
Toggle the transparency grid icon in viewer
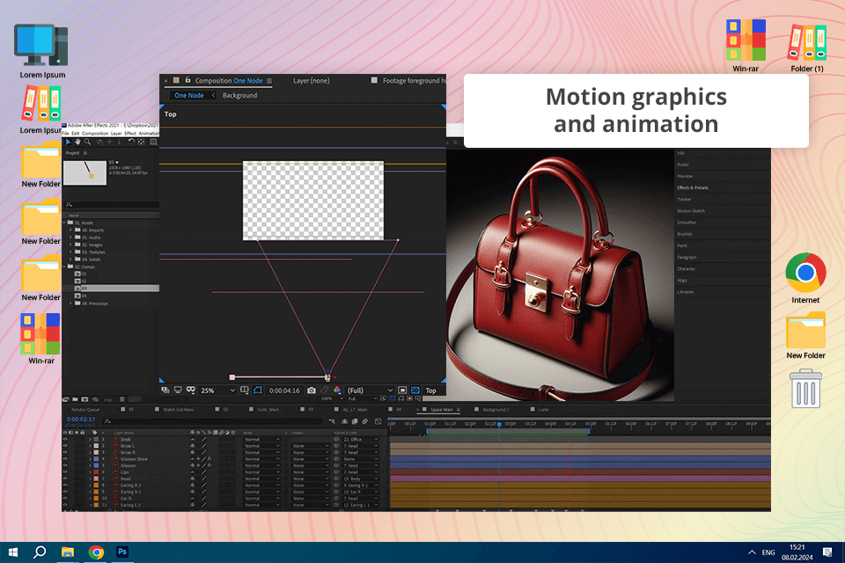pos(415,390)
